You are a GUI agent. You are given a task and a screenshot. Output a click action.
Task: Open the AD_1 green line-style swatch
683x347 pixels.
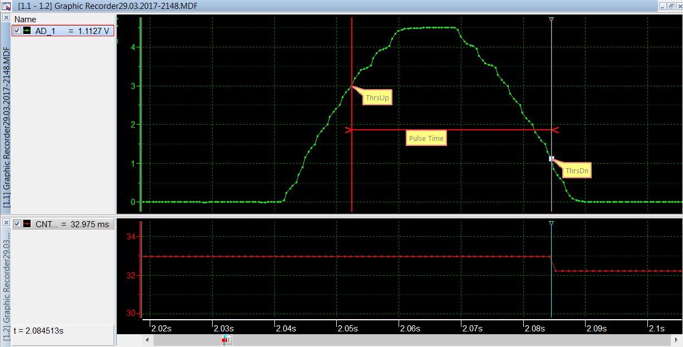[x=27, y=31]
